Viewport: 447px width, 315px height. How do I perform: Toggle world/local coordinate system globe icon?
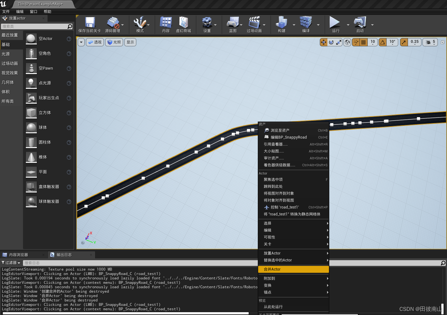tap(347, 42)
